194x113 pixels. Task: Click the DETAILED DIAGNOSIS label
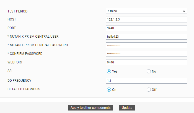click(x=24, y=89)
